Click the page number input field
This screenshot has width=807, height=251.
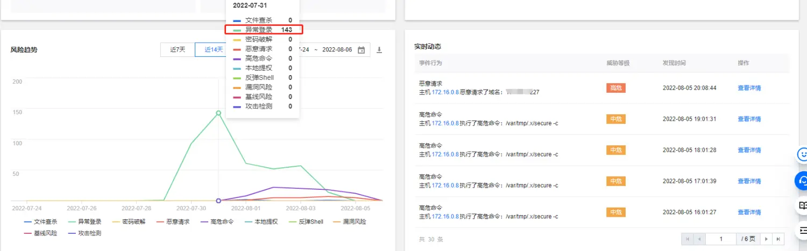(721, 239)
